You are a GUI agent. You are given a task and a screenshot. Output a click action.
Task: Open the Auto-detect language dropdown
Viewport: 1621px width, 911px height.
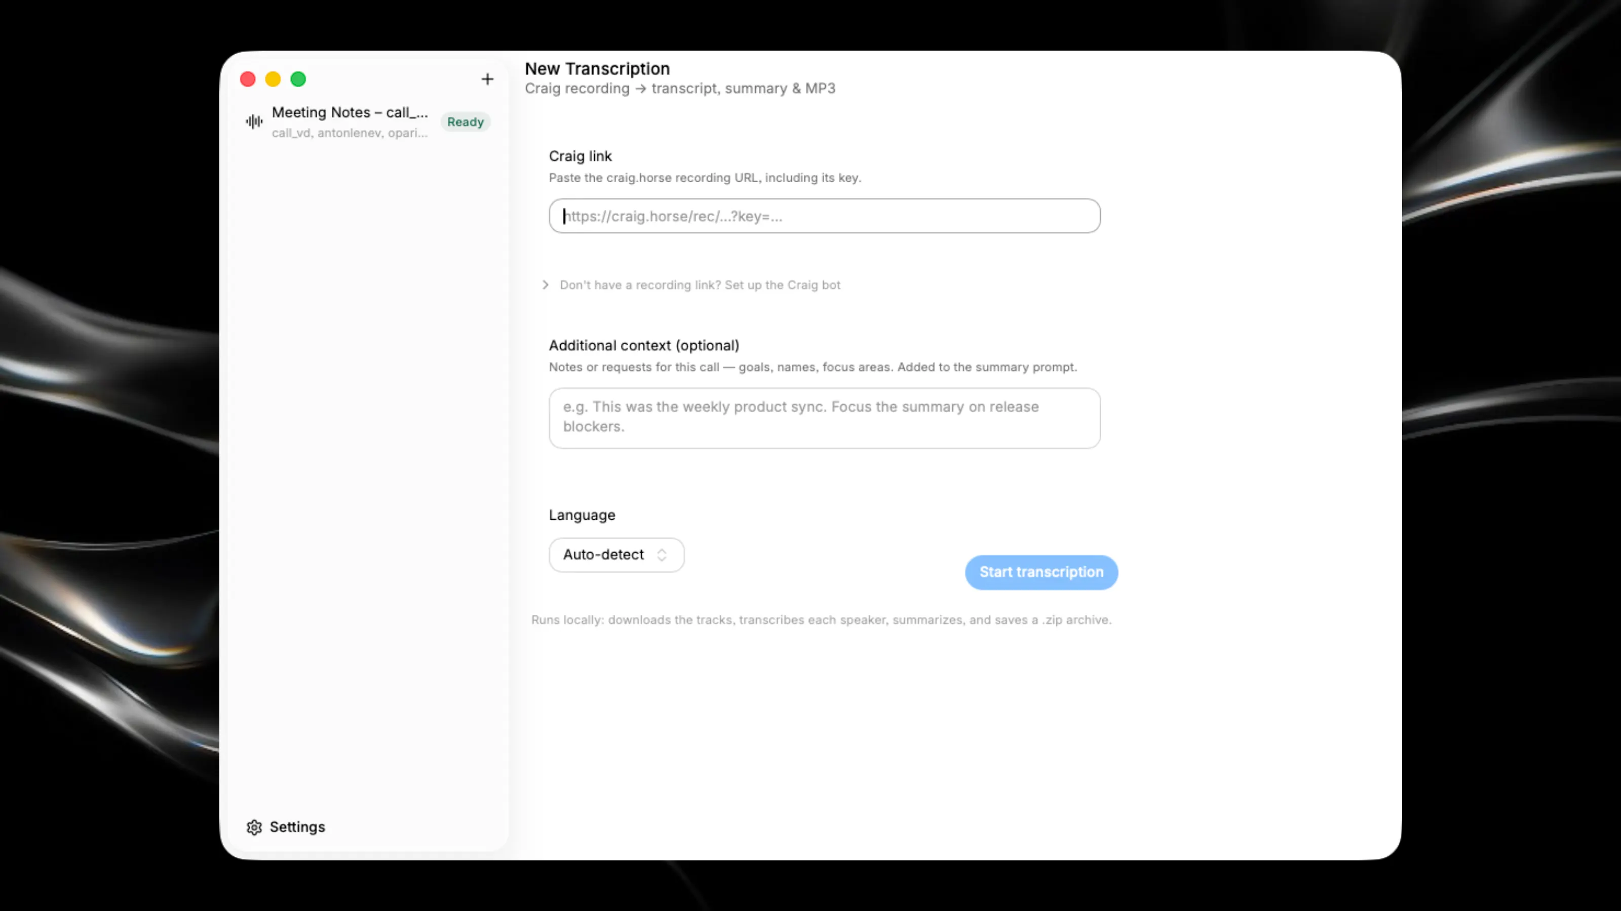pos(616,555)
